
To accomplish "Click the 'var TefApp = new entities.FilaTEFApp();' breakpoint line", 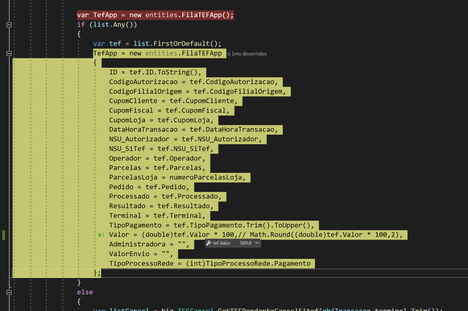I will [x=155, y=15].
